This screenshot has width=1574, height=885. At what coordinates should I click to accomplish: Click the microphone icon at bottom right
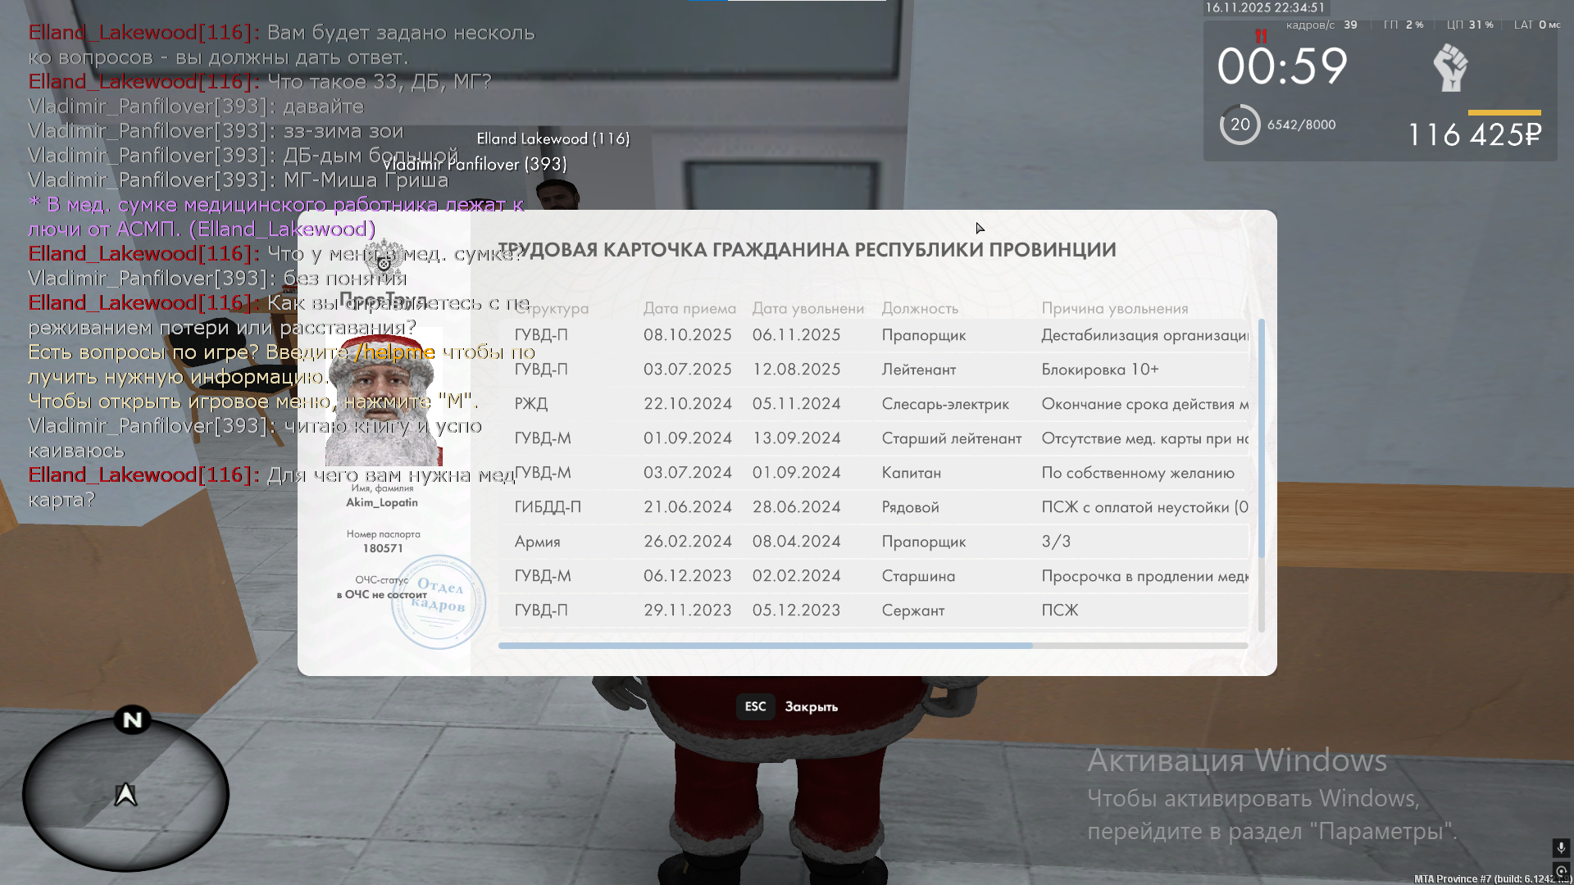[1560, 847]
